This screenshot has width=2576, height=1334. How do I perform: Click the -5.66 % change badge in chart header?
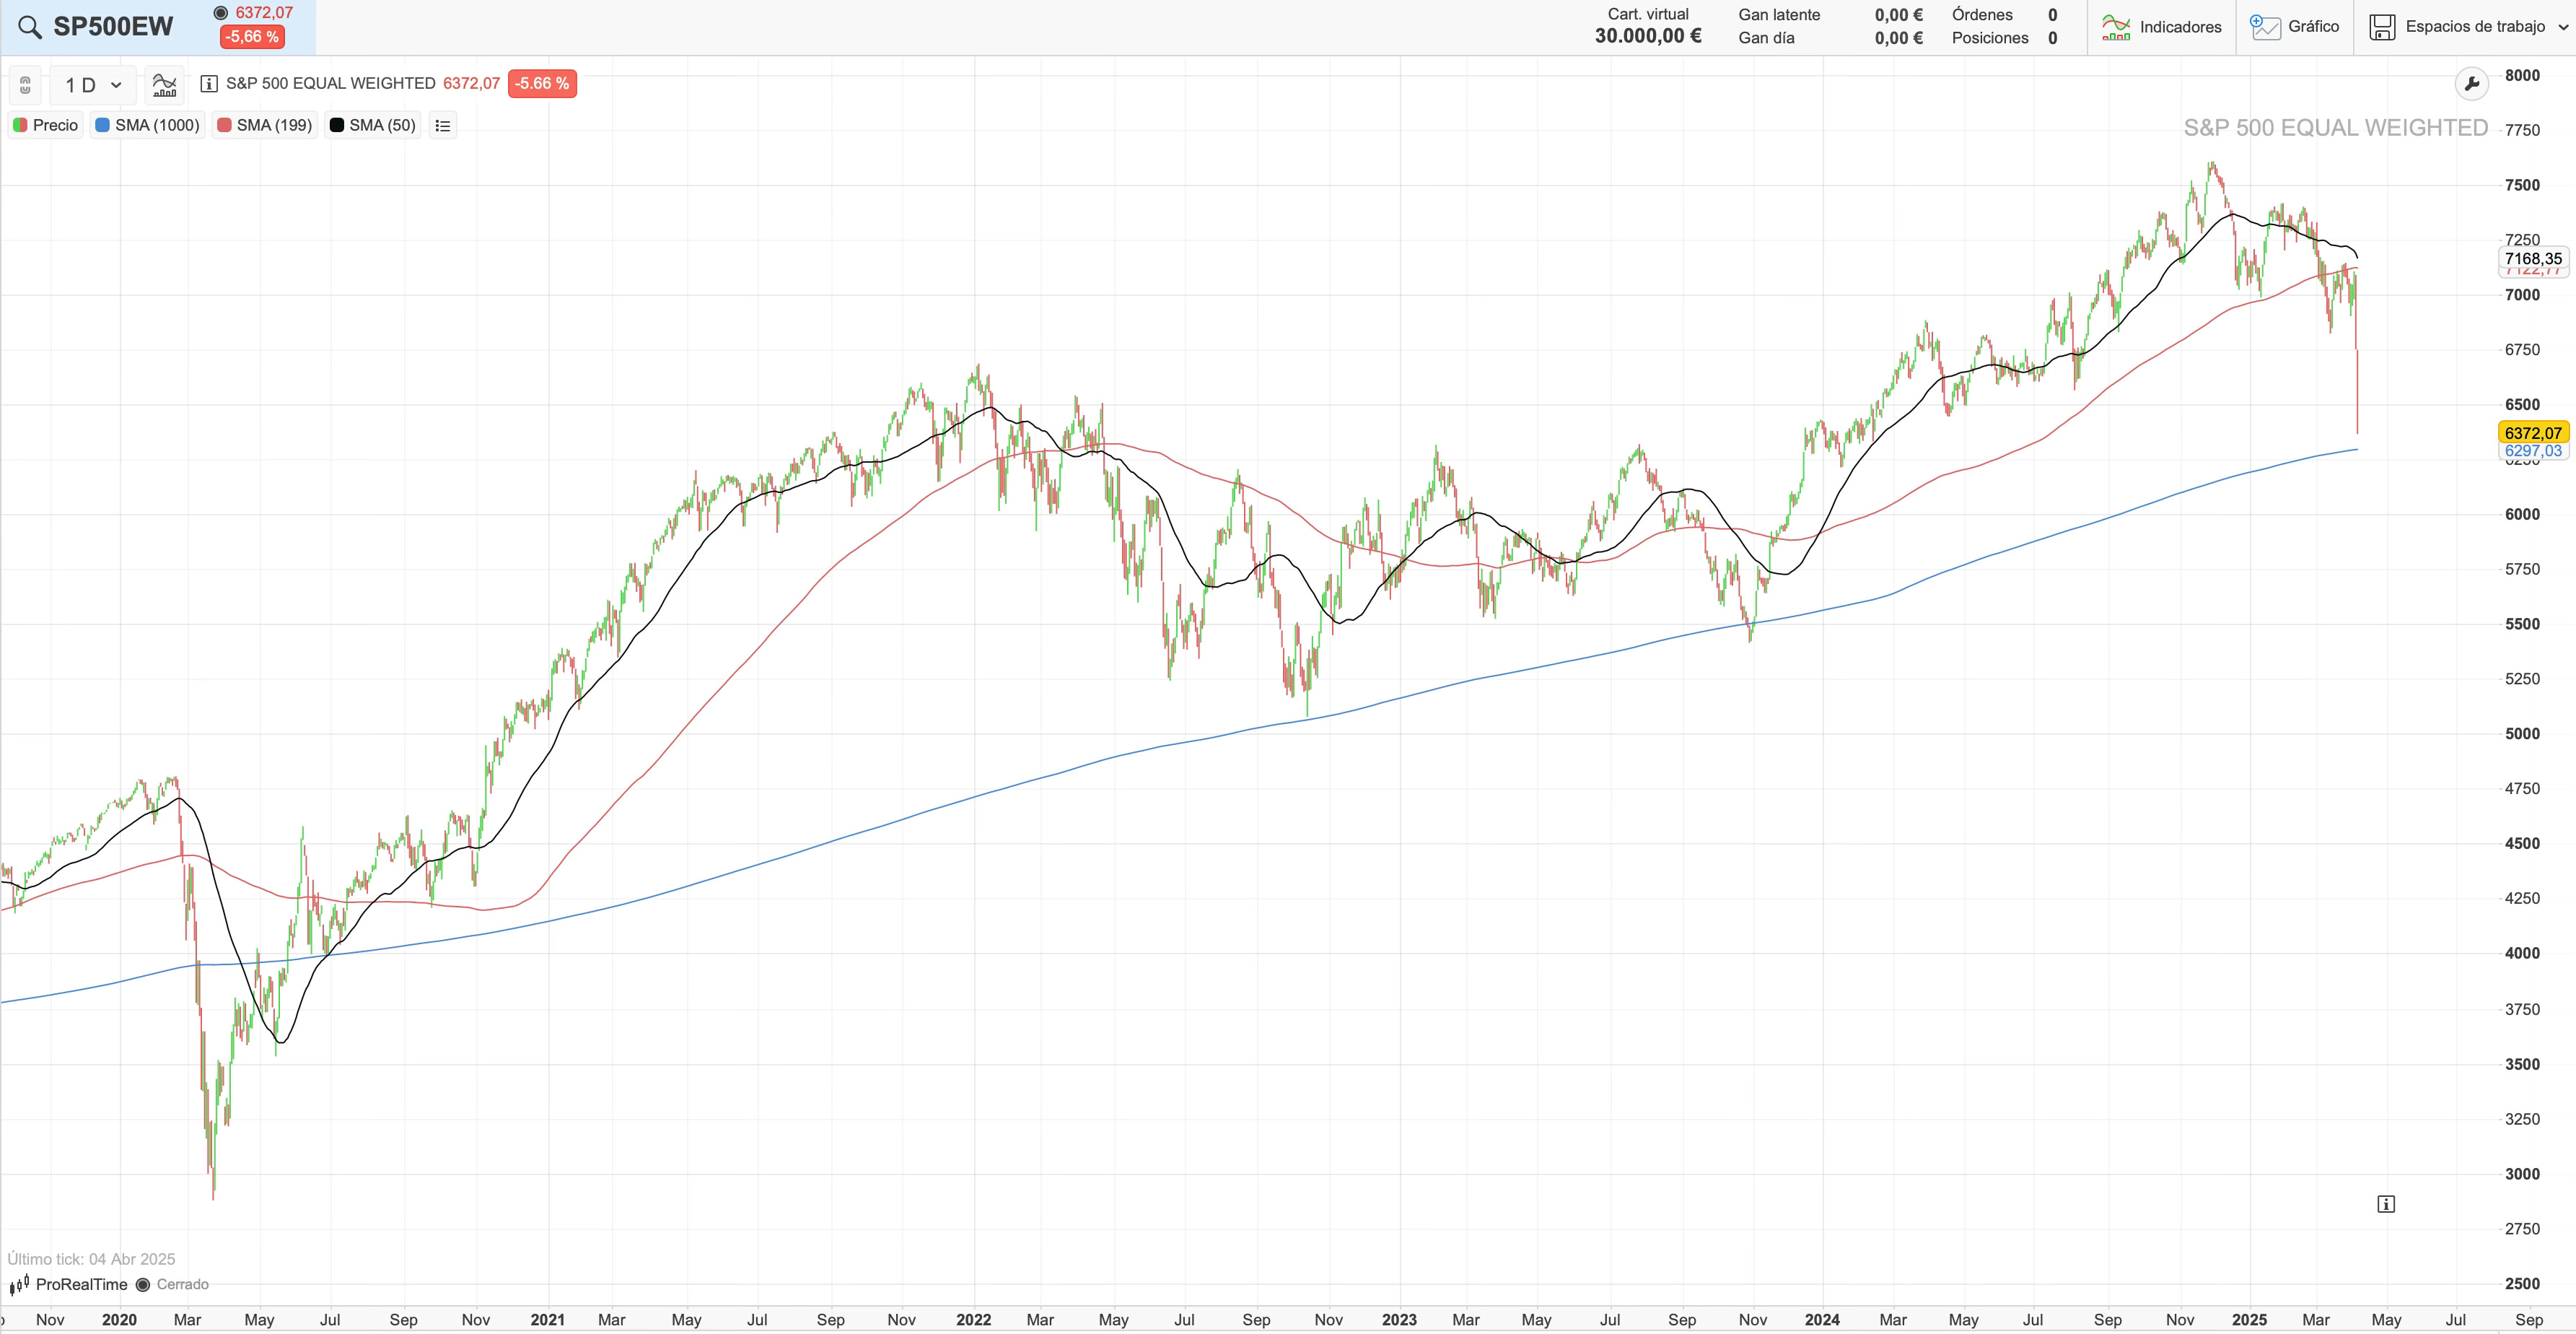[x=542, y=84]
